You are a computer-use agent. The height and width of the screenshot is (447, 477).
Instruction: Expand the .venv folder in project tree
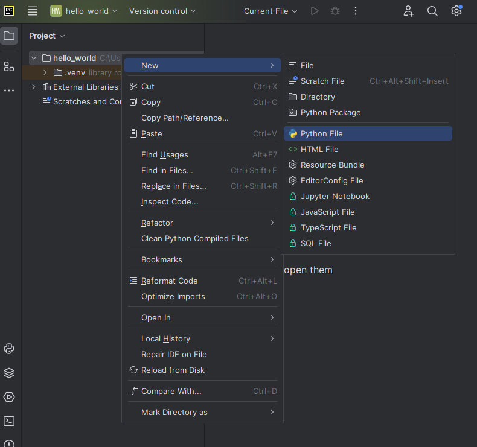[45, 72]
